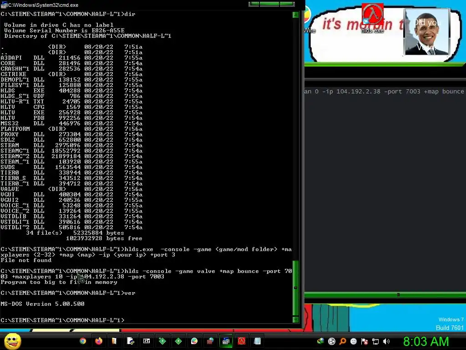Click the volume speaker tray icon
The height and width of the screenshot is (350, 466).
[x=386, y=341]
